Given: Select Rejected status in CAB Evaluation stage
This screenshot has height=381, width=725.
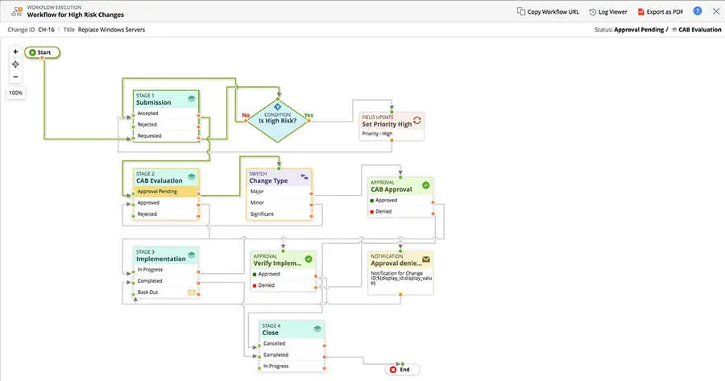Looking at the screenshot, I should [x=165, y=214].
